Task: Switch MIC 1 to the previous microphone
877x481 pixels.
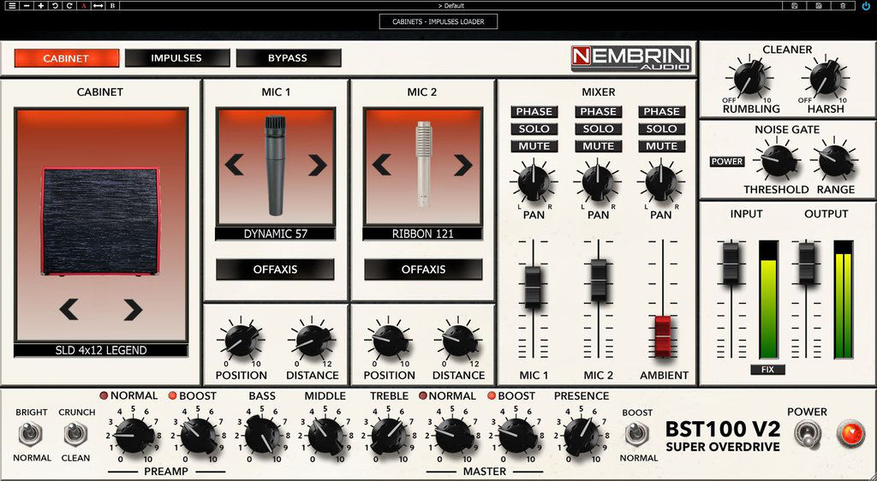Action: 234,165
